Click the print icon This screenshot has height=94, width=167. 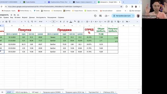coord(6,22)
